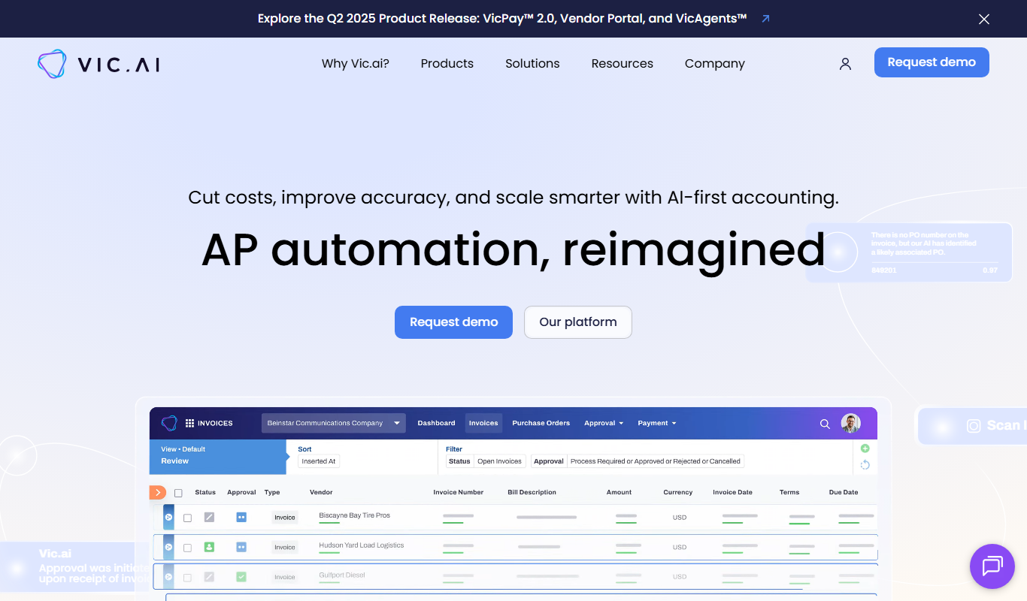Click the Status Open Invoices filter chip
This screenshot has height=601, width=1027.
486,461
